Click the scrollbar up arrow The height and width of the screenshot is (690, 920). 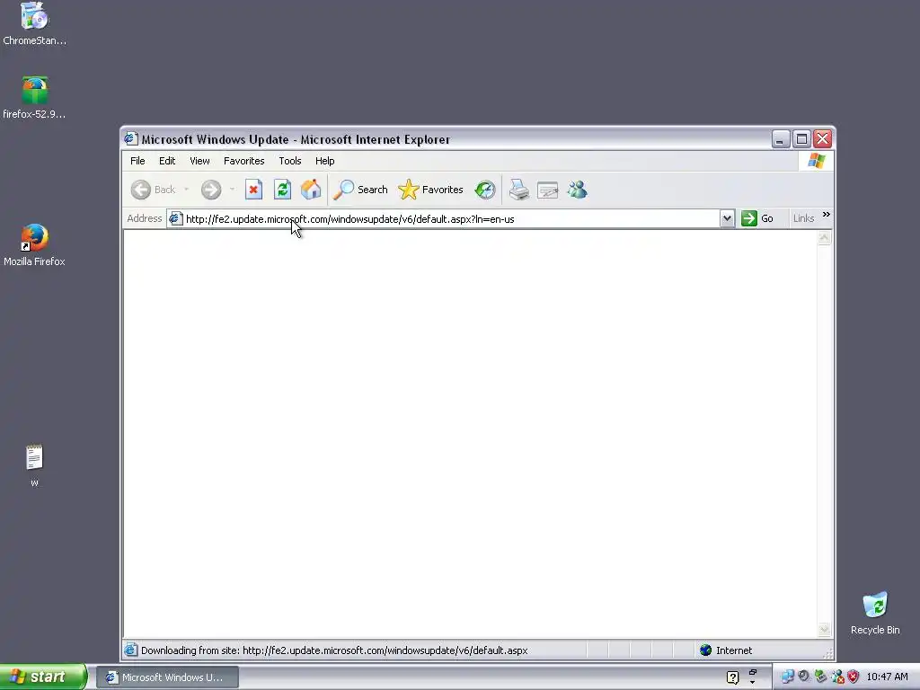(825, 237)
